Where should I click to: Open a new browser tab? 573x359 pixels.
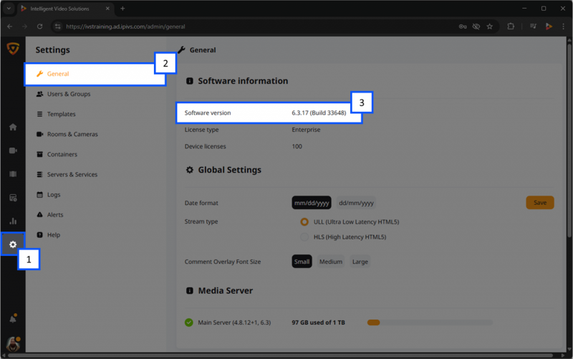pos(122,9)
